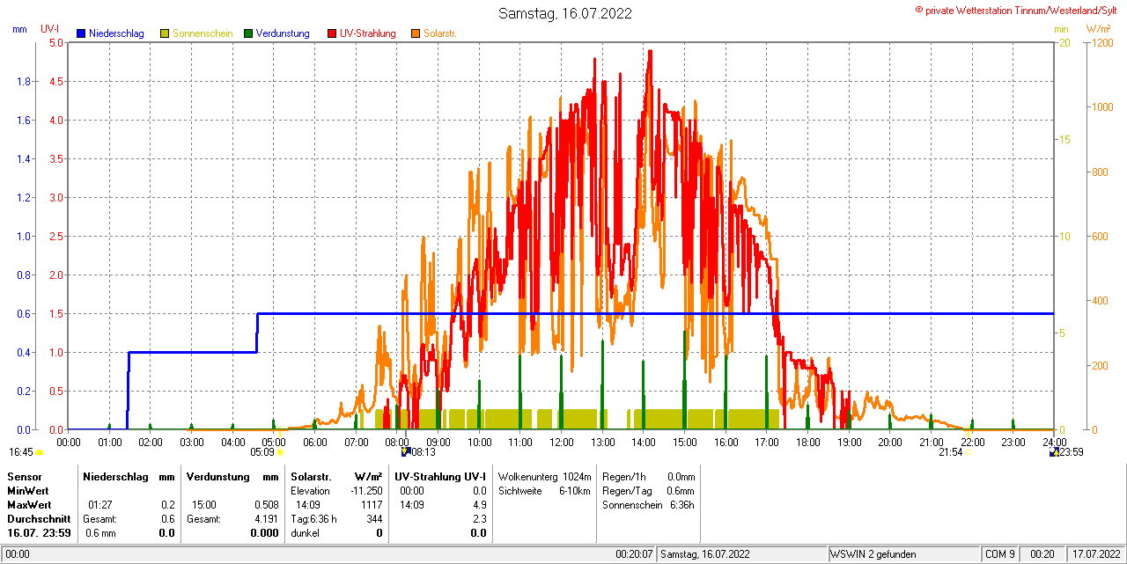Click the yellow min axis unit label
1127x564 pixels.
tap(1061, 29)
